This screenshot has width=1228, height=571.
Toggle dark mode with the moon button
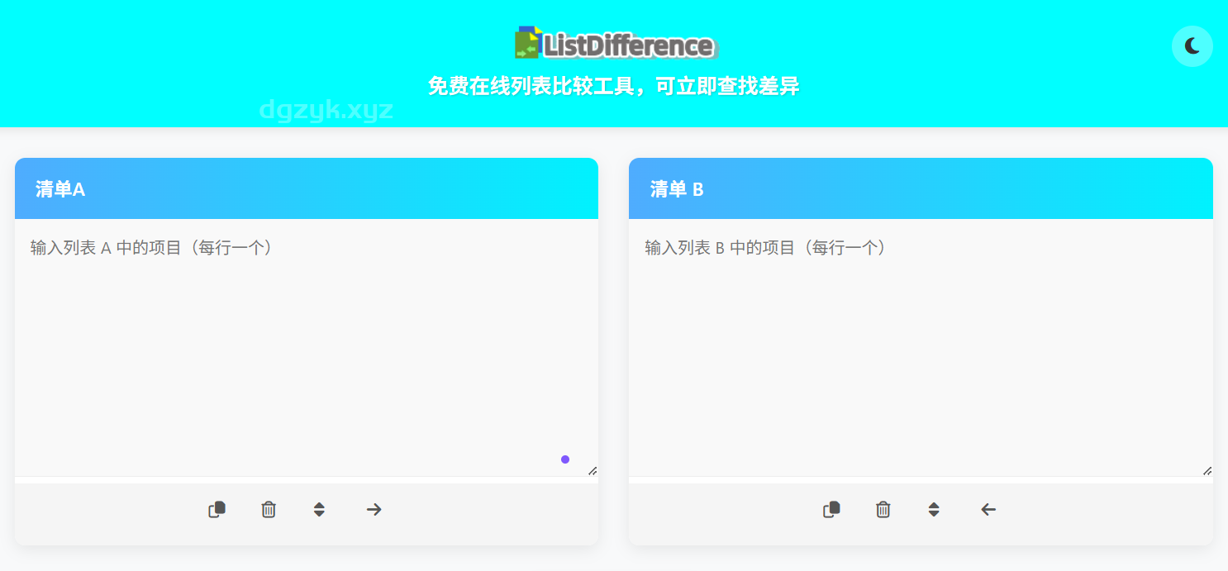(1192, 46)
